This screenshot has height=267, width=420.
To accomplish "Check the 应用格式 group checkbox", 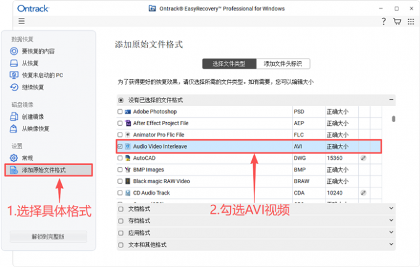I will [x=121, y=233].
